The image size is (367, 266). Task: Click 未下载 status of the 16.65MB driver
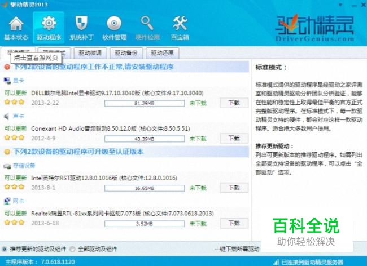[x=198, y=188]
